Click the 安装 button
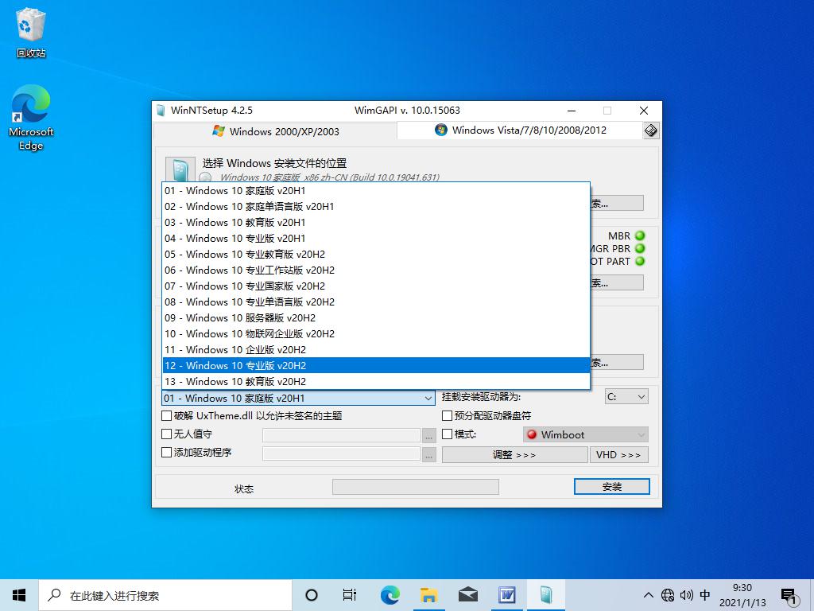Image resolution: width=814 pixels, height=611 pixels. point(611,486)
